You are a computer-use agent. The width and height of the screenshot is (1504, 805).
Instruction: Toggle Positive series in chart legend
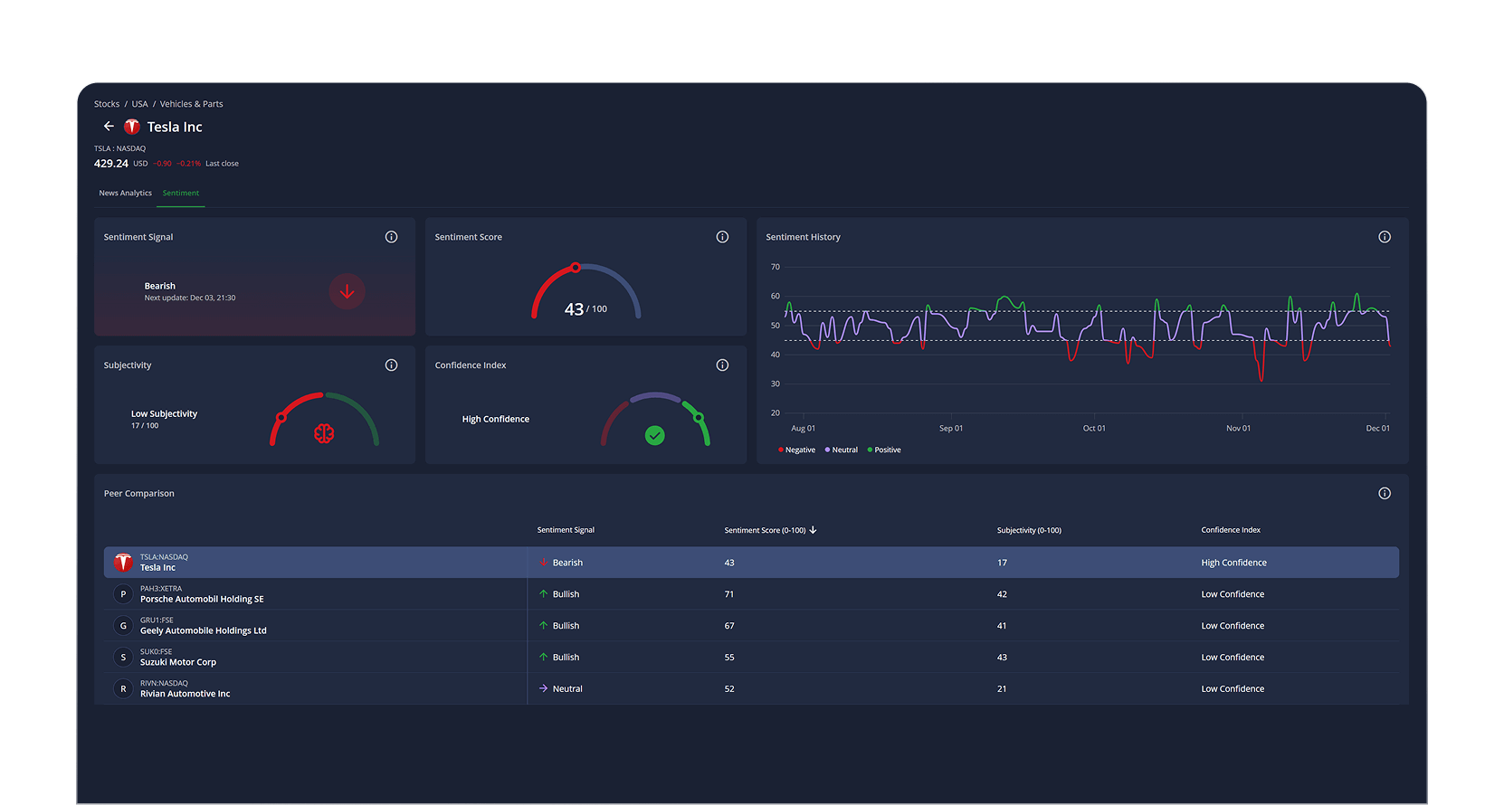[884, 450]
